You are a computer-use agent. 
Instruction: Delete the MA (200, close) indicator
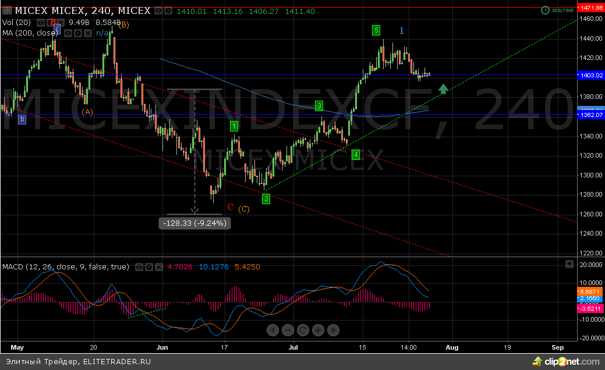tap(87, 33)
